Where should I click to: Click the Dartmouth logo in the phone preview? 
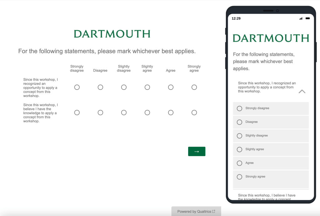tap(271, 38)
